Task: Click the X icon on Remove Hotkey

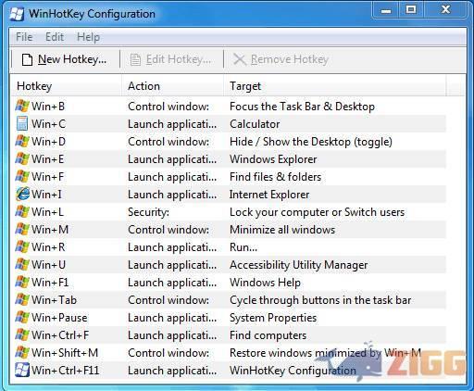Action: click(x=240, y=59)
